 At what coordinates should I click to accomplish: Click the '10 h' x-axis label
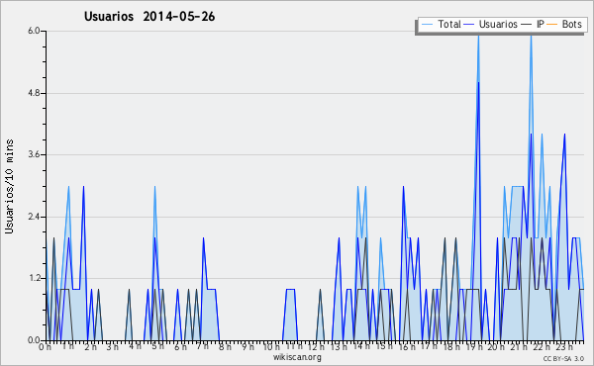coord(271,347)
